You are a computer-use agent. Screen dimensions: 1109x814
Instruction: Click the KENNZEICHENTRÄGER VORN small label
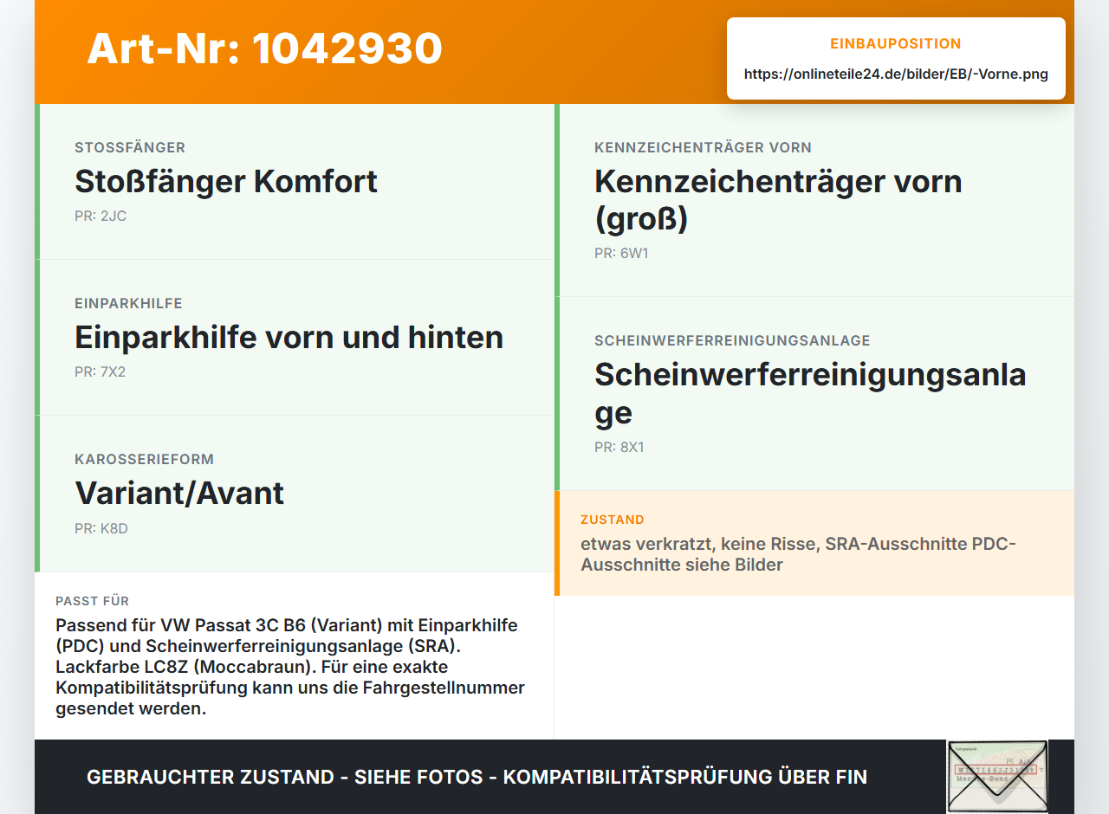[x=703, y=147]
